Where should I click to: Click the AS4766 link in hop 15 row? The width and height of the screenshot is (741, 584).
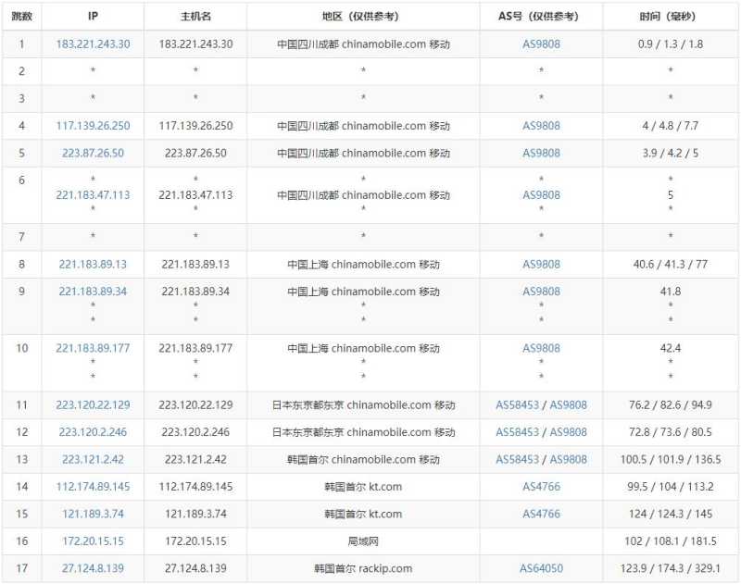541,515
